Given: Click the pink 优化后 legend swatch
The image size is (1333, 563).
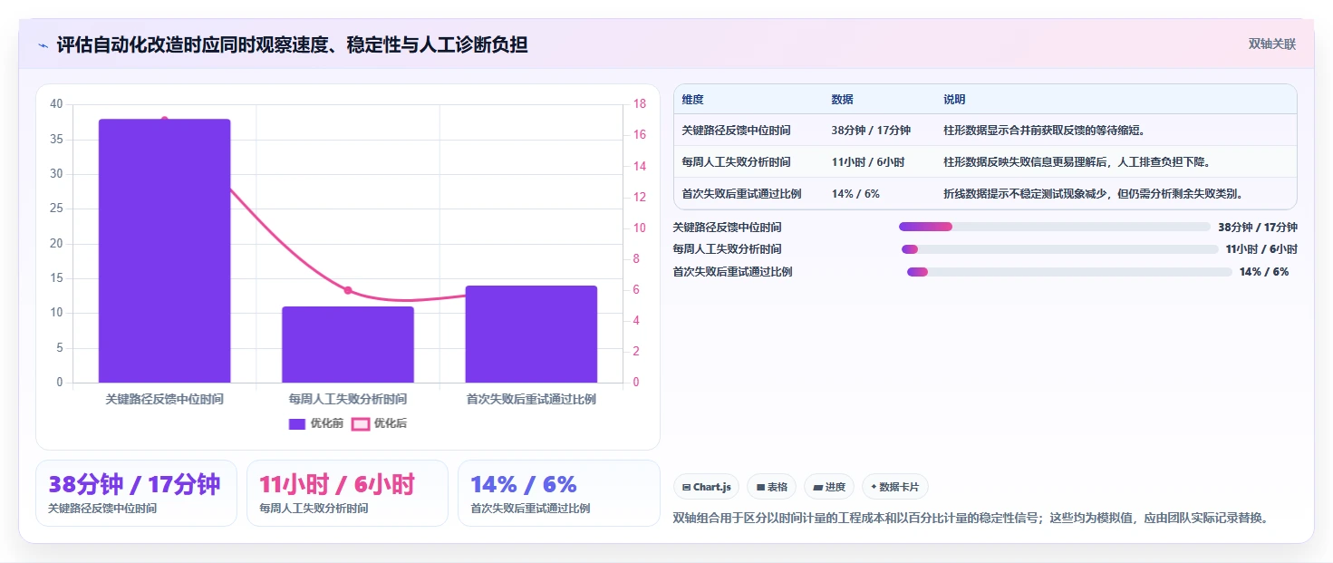Looking at the screenshot, I should 361,423.
